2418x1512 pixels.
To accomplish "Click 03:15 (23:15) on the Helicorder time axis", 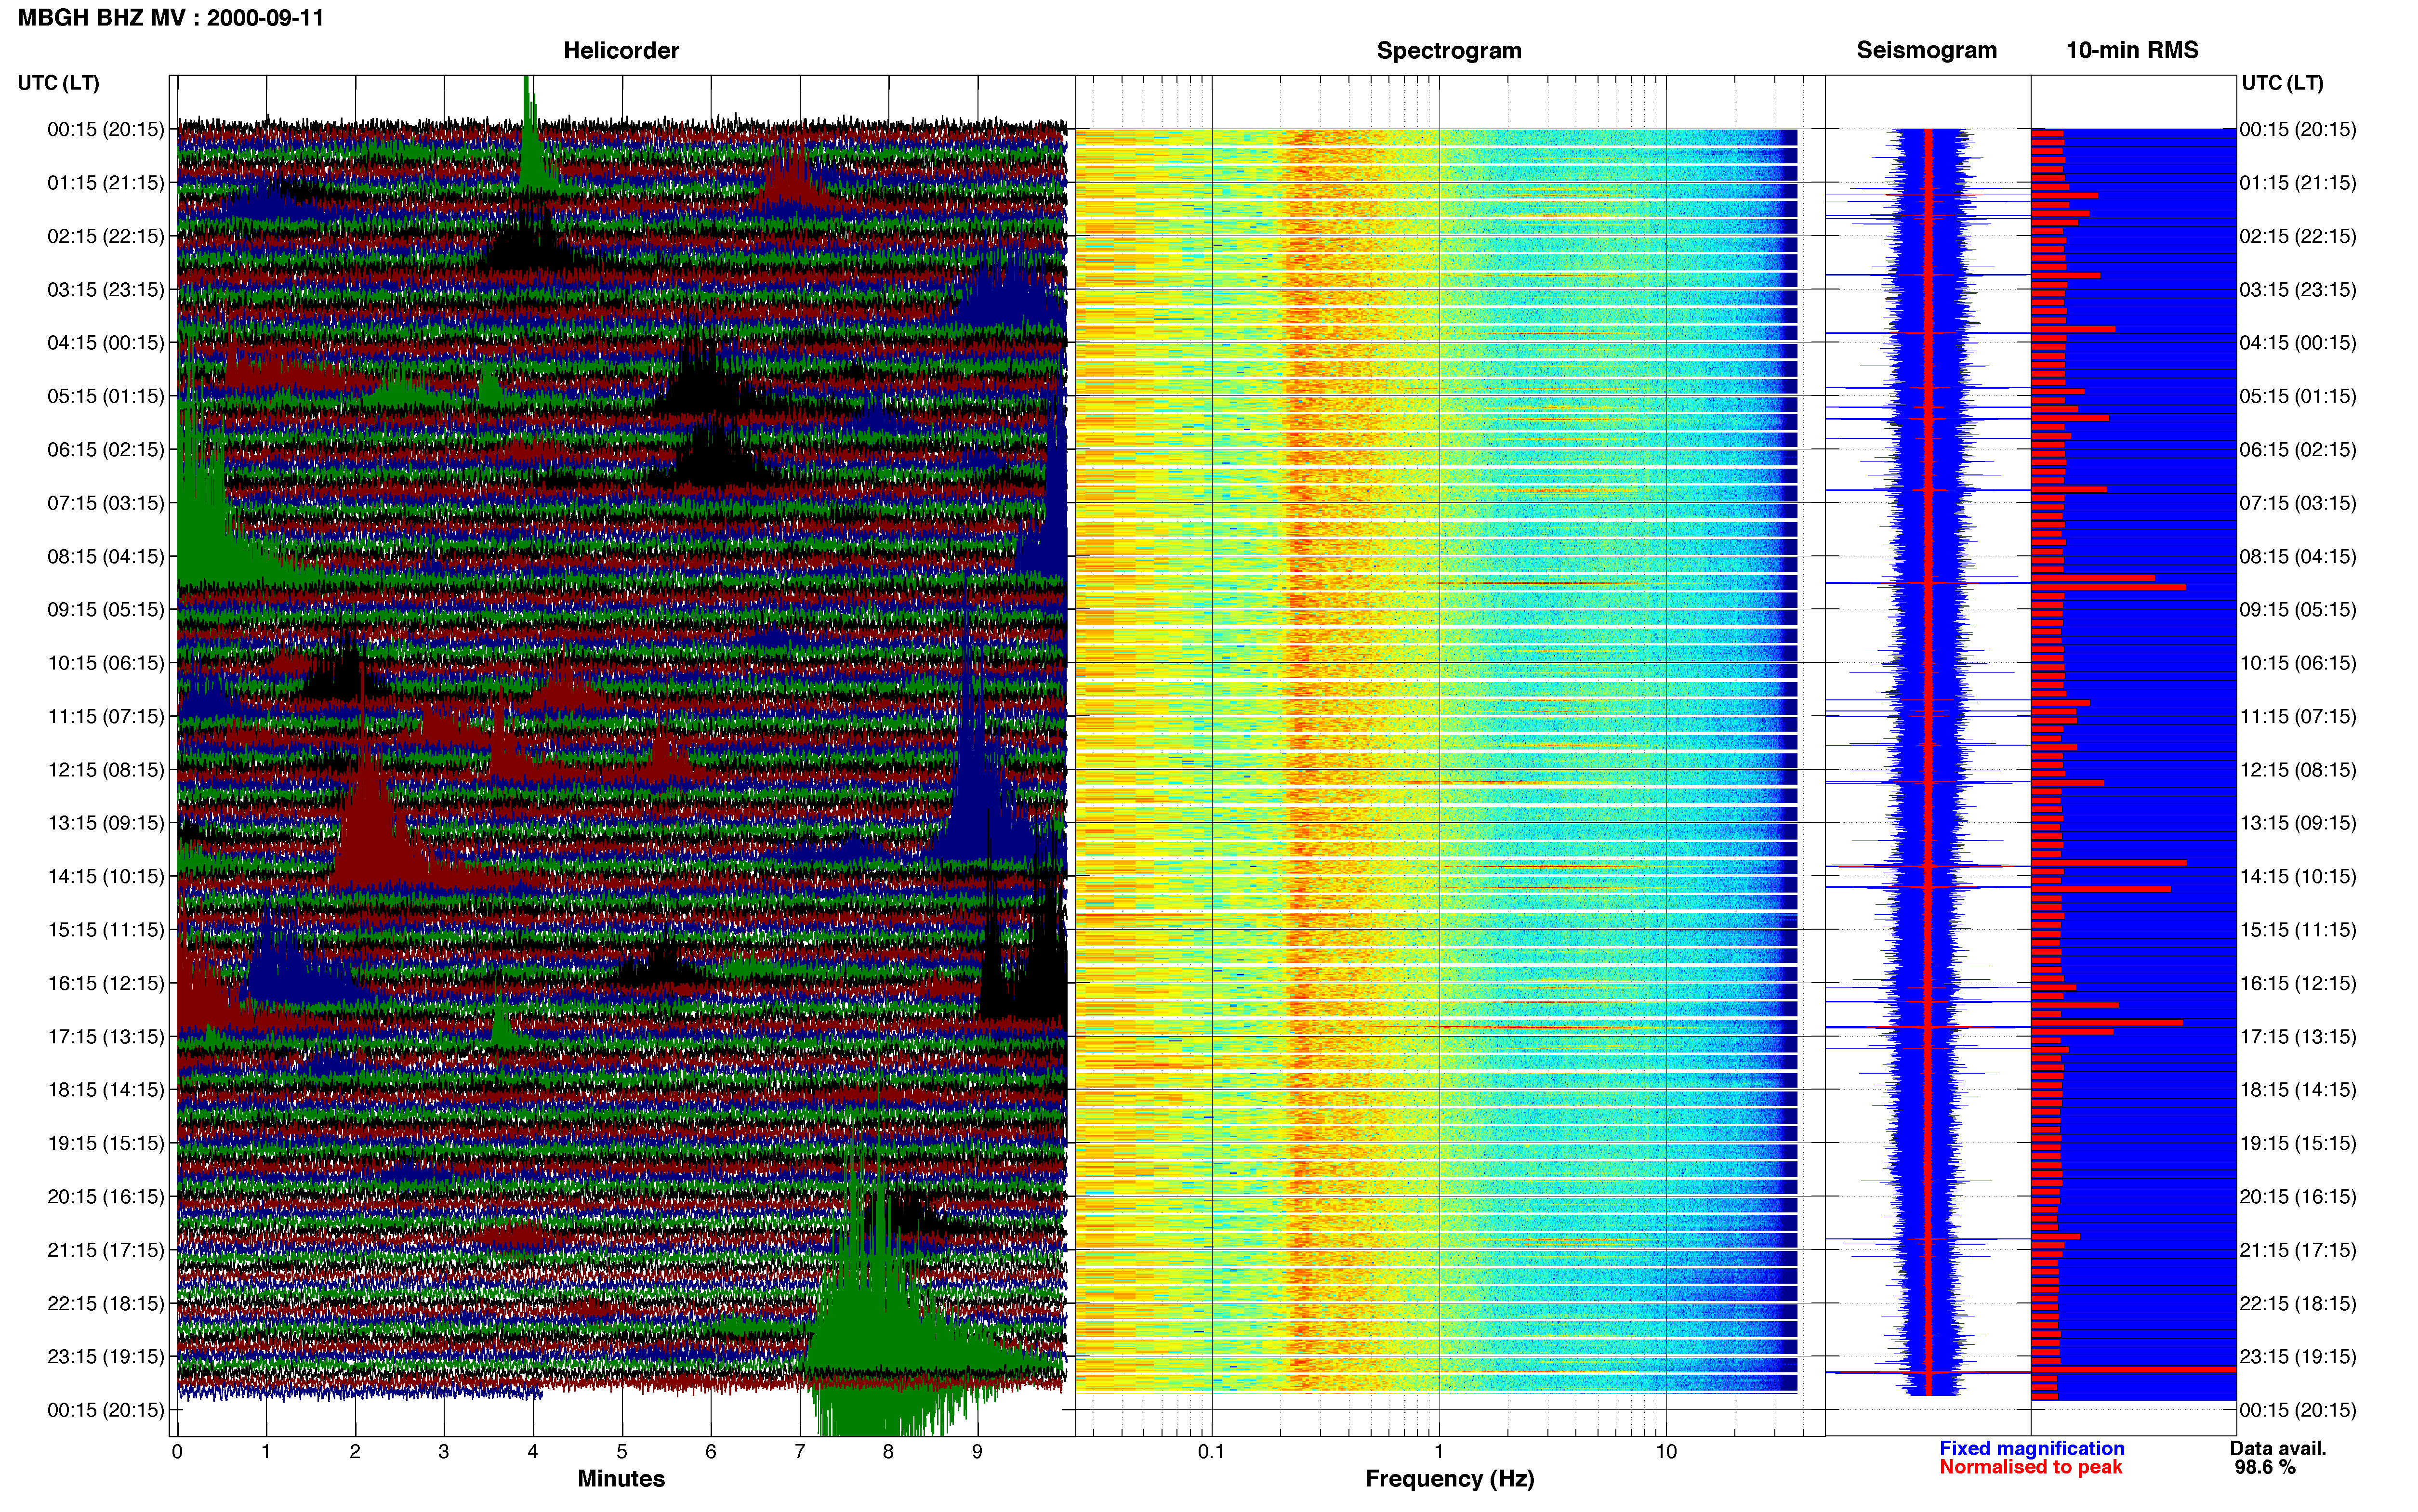I will (106, 290).
